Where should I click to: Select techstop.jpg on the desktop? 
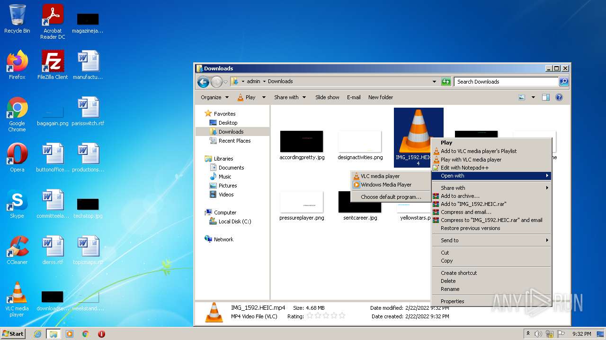88,209
